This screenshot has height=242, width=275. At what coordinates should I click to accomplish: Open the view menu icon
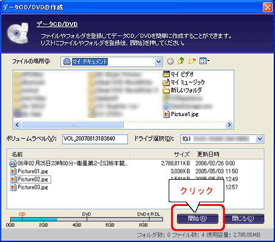(x=204, y=61)
